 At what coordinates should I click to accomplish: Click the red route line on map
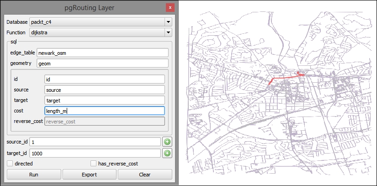286,77
